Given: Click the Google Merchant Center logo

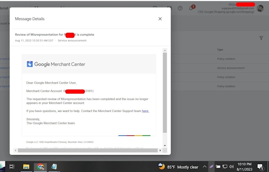Looking at the screenshot, I should point(56,64).
